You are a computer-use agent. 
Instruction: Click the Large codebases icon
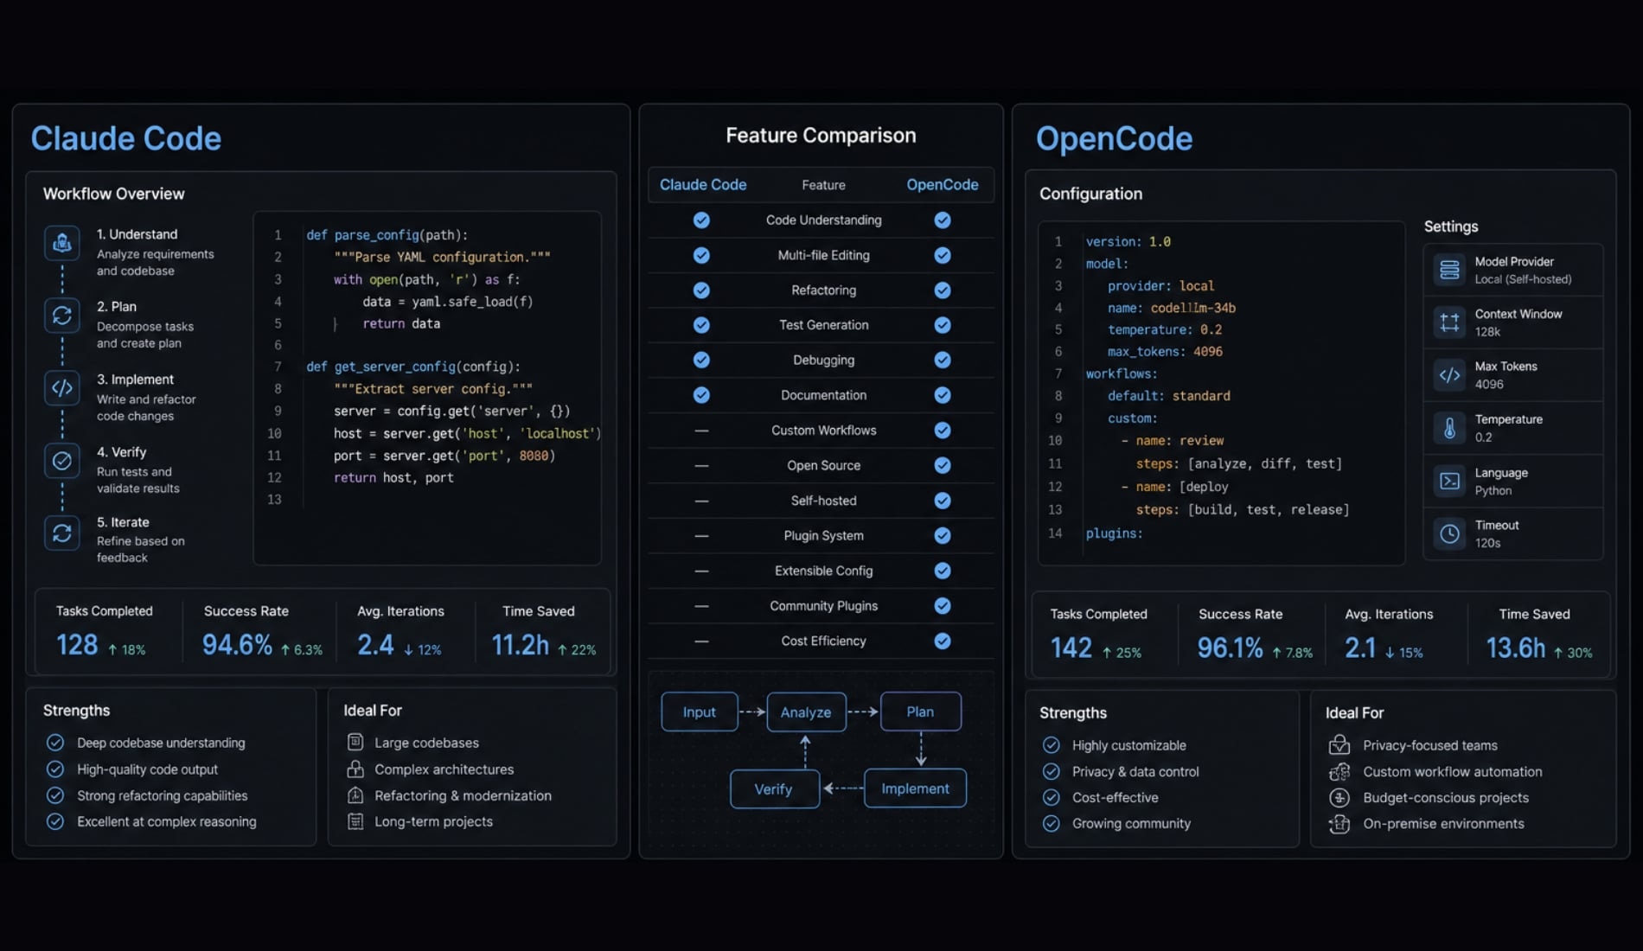point(355,742)
